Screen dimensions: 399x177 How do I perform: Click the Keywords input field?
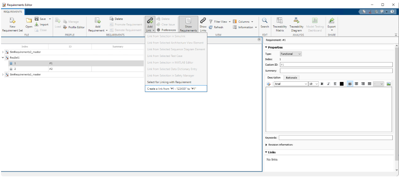335,138
